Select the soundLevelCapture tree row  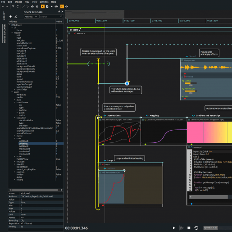pyautogui.click(x=36, y=48)
